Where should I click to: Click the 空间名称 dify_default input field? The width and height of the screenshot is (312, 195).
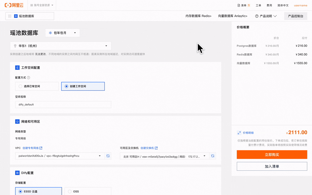coord(63,105)
